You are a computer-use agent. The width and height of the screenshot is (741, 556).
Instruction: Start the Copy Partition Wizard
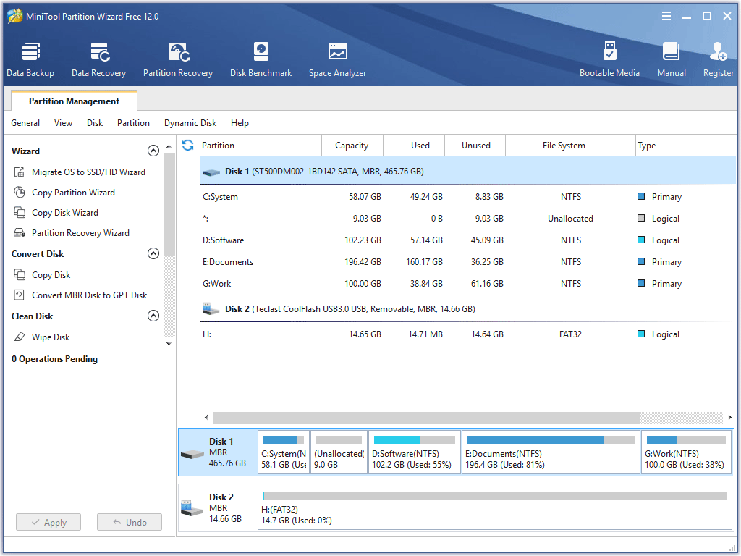pos(73,193)
